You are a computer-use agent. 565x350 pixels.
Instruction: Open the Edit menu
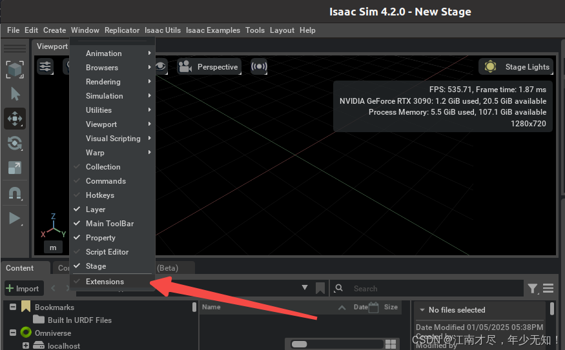[x=32, y=30]
